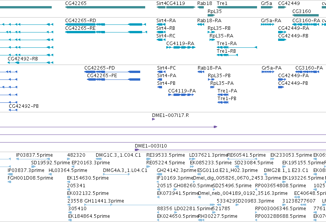Select the DME1-003I10 clone feature
326x222 pixels.
coord(230,150)
